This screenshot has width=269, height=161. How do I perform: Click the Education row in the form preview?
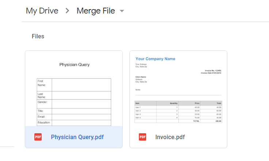tap(74, 123)
